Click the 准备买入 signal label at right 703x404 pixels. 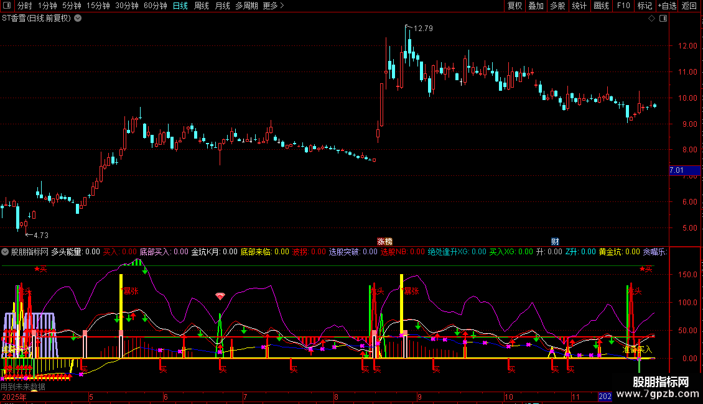pos(637,350)
